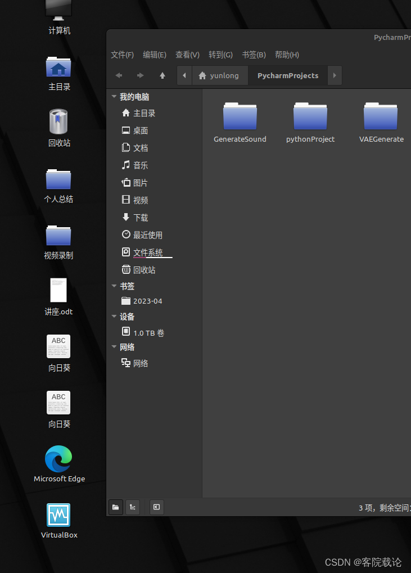Select the PycharmProjects breadcrumb
The width and height of the screenshot is (411, 573).
pyautogui.click(x=288, y=75)
